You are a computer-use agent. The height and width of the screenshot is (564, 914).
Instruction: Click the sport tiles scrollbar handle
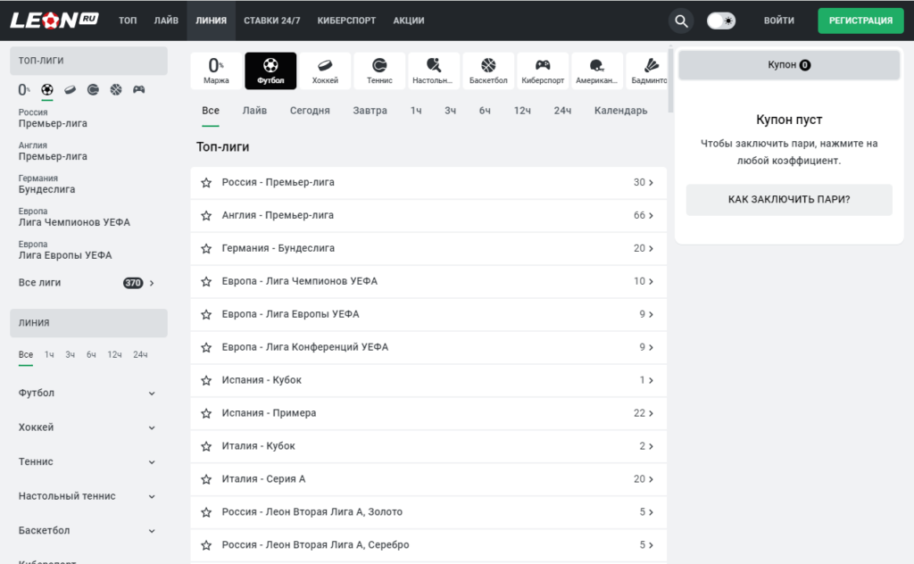tap(670, 79)
